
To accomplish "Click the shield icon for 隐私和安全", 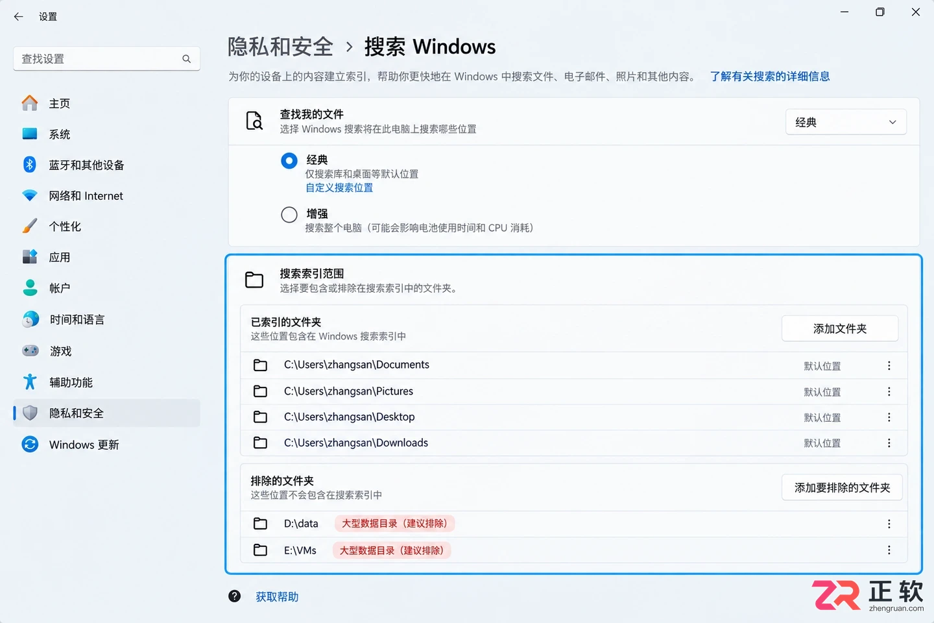I will (30, 413).
